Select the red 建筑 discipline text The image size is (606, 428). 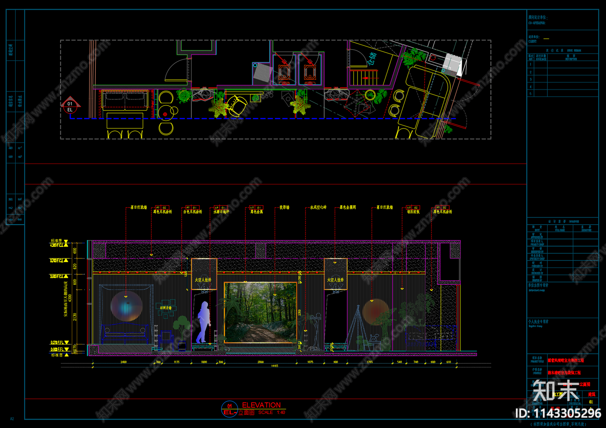(x=591, y=394)
